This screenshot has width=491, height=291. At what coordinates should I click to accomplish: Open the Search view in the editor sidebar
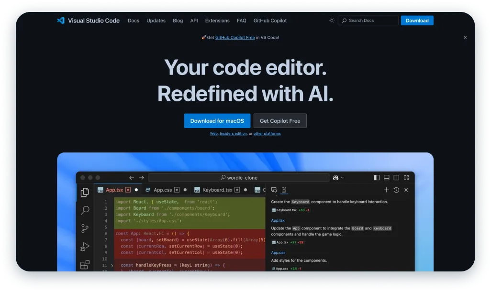pos(85,210)
